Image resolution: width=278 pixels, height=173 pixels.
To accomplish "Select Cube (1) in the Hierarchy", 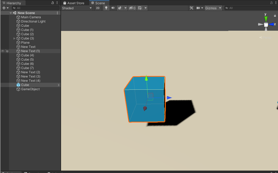I will (x=27, y=30).
